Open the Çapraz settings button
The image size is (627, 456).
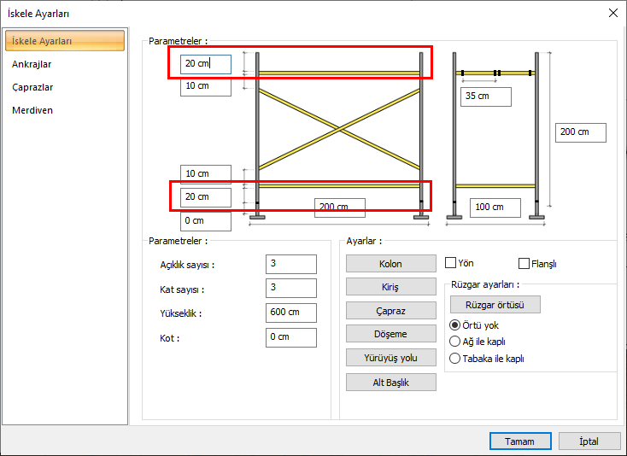tap(391, 311)
